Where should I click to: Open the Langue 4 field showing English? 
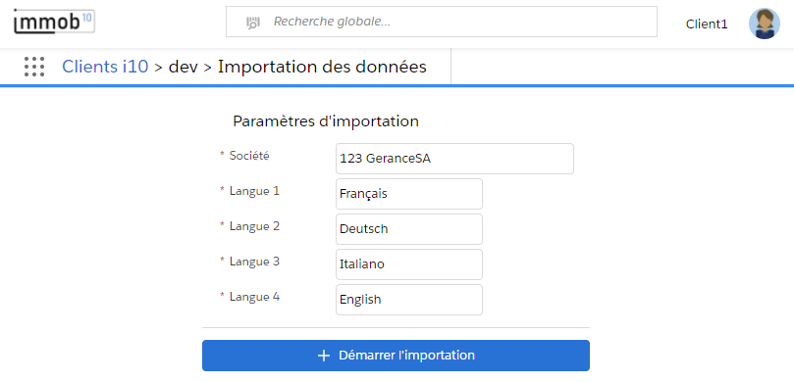(x=409, y=300)
